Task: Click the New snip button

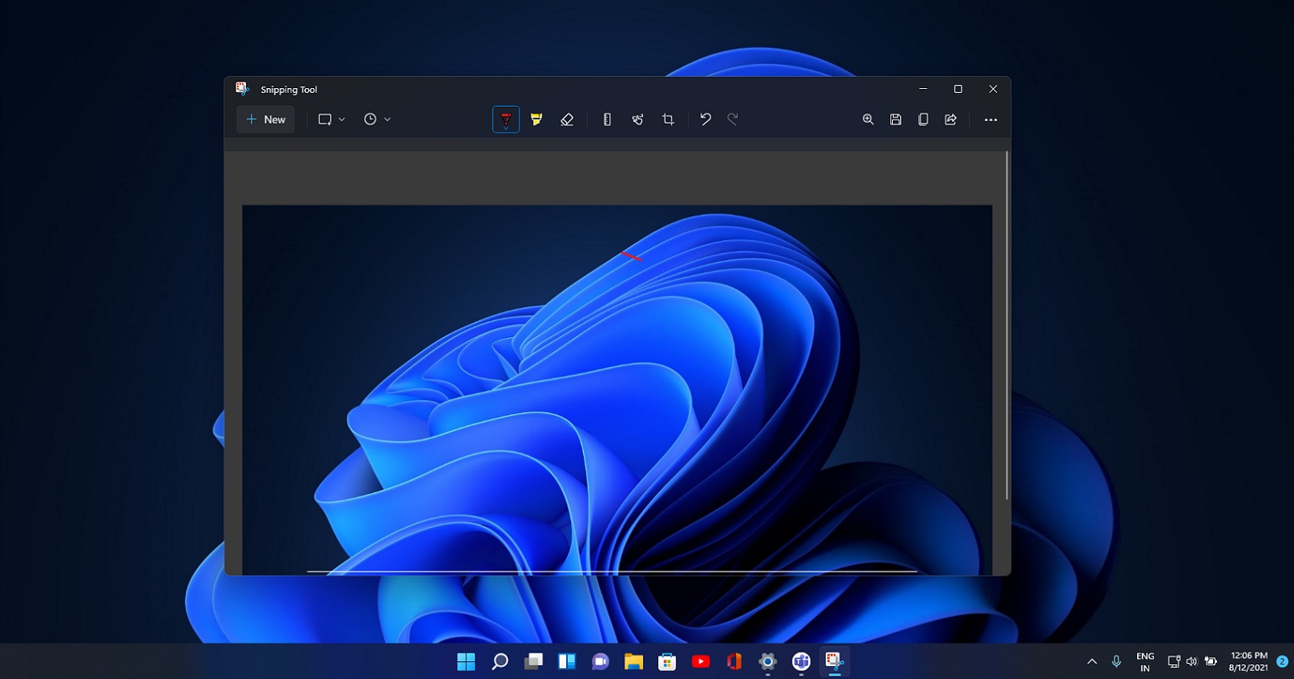Action: coord(266,120)
